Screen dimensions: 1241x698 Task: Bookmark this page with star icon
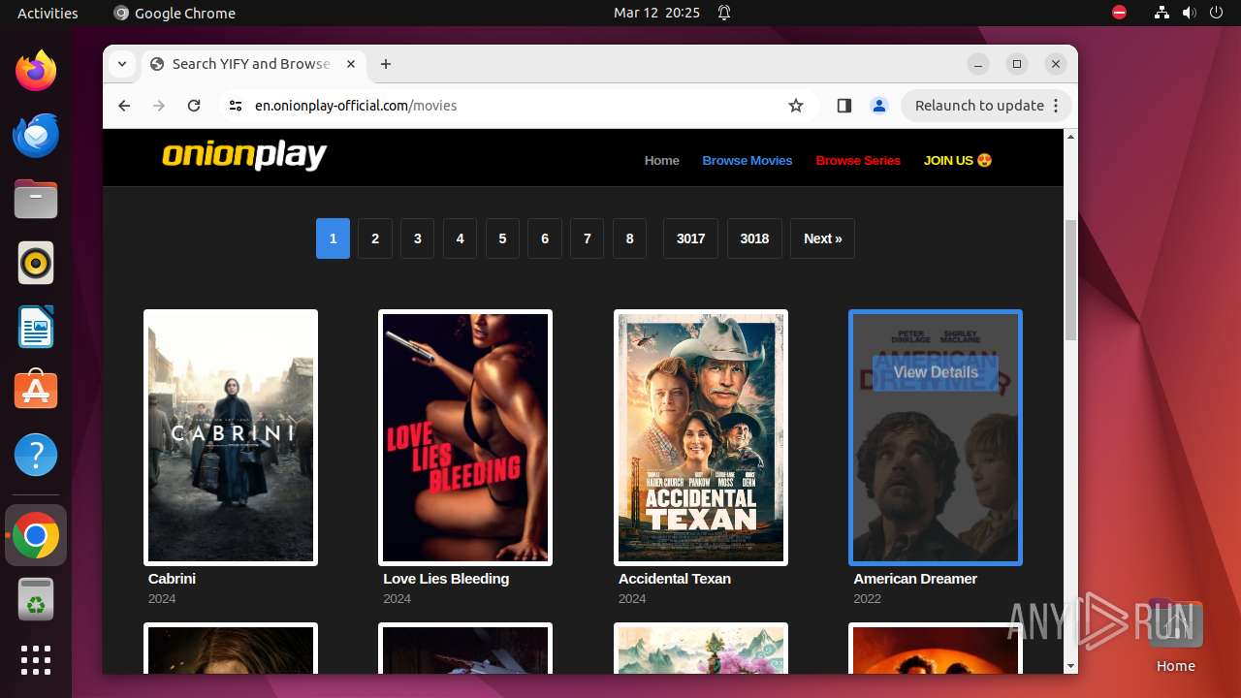[x=796, y=106]
